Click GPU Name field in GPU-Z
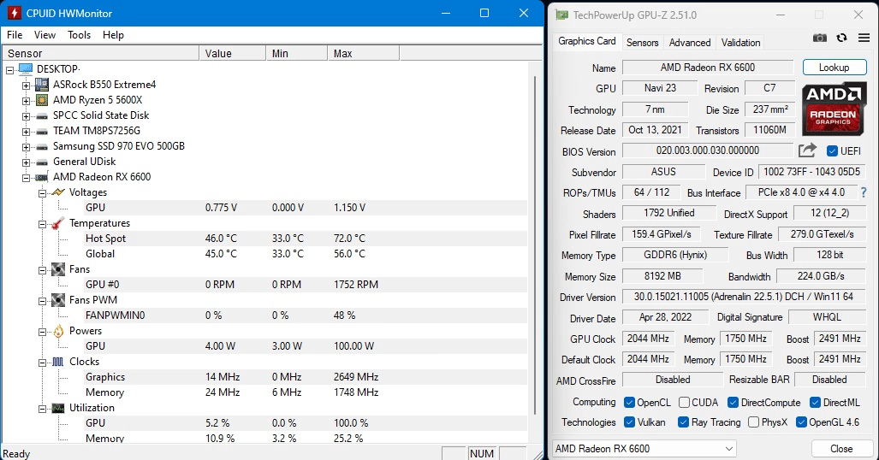This screenshot has height=460, width=879. coord(708,68)
